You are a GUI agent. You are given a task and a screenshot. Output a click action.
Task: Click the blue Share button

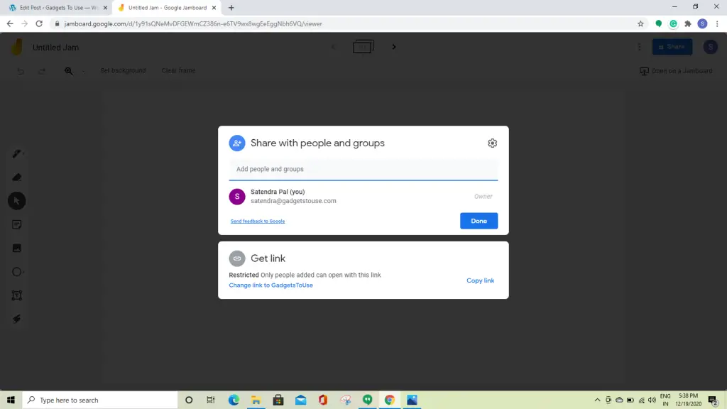point(672,47)
